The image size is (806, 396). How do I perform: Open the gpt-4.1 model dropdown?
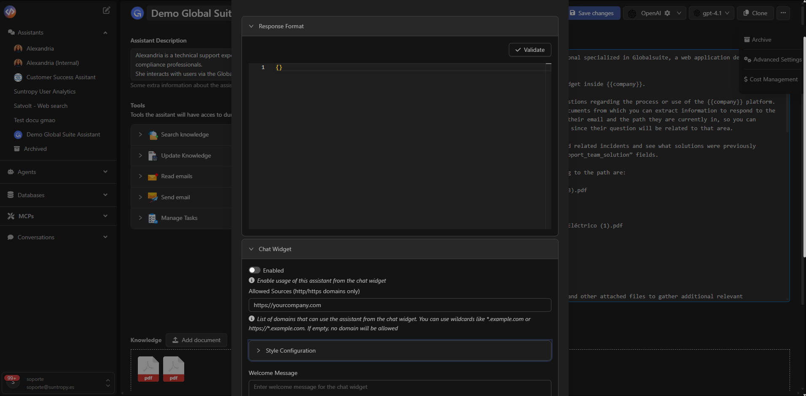click(x=712, y=13)
